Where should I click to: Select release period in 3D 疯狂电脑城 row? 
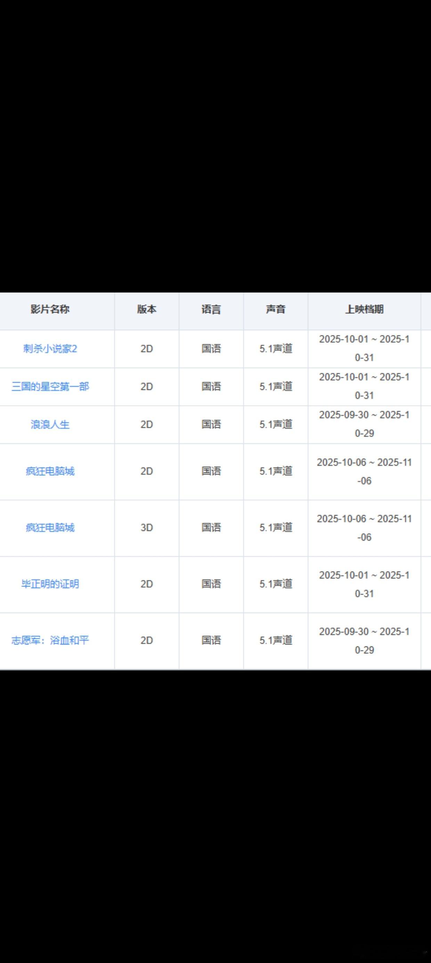pos(364,528)
